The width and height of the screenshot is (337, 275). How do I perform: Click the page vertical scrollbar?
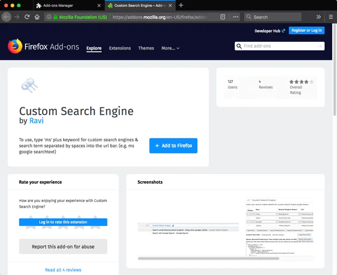pos(335,71)
